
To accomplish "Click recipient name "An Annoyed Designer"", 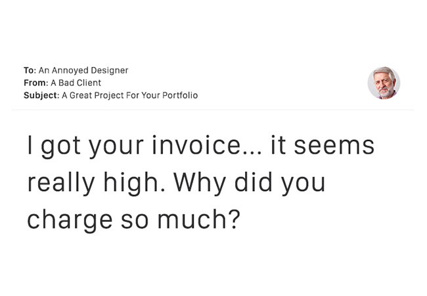I will [x=83, y=70].
